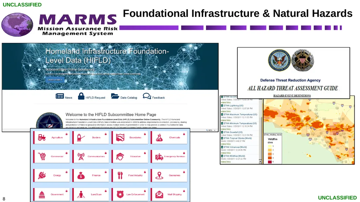The image size is (360, 202).
Task: Open the Government capitol icon tile
Action: 51,194
